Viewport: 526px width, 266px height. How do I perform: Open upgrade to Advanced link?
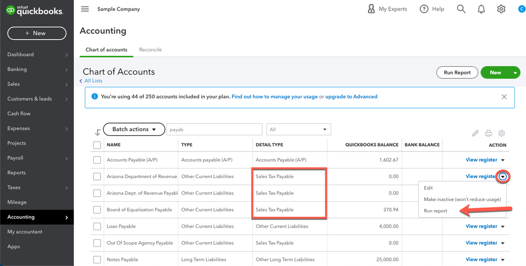coord(351,96)
